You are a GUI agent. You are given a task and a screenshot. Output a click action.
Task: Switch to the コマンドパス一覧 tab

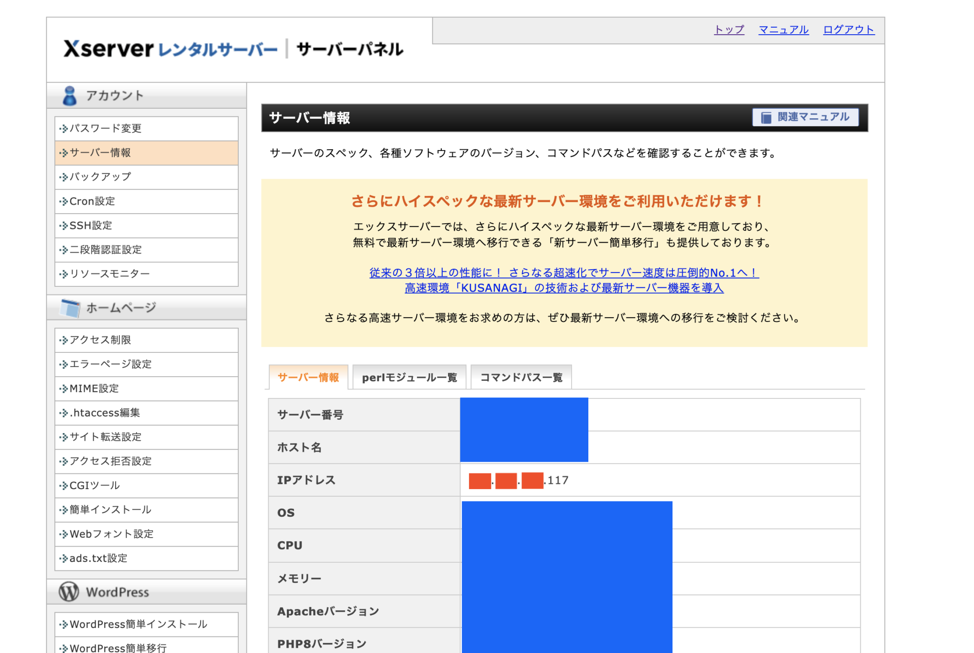pos(521,377)
